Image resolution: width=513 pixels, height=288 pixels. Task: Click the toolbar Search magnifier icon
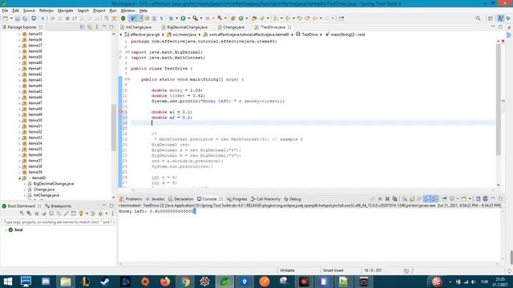tap(478, 18)
